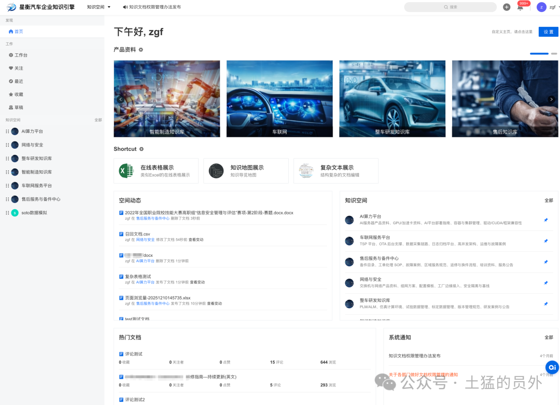This screenshot has width=560, height=405.
Task: Click the carousel next arrow
Action: pos(551,99)
